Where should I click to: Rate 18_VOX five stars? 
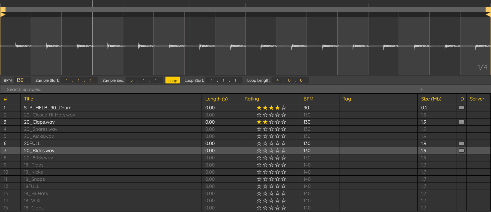pyautogui.click(x=284, y=201)
